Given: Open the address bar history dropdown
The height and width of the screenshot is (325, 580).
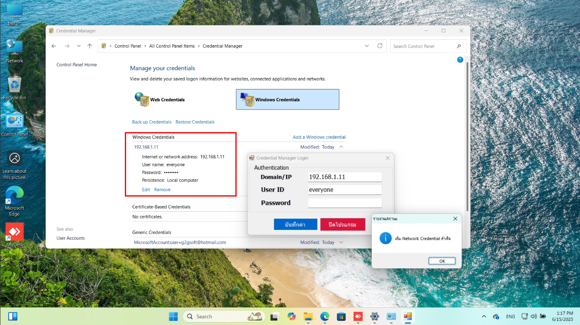Looking at the screenshot, I should (x=367, y=46).
